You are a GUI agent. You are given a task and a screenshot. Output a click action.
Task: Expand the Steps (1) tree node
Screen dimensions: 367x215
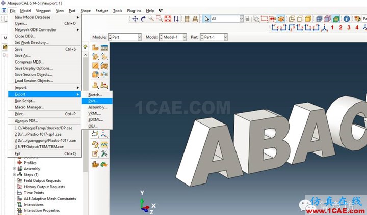point(15,175)
